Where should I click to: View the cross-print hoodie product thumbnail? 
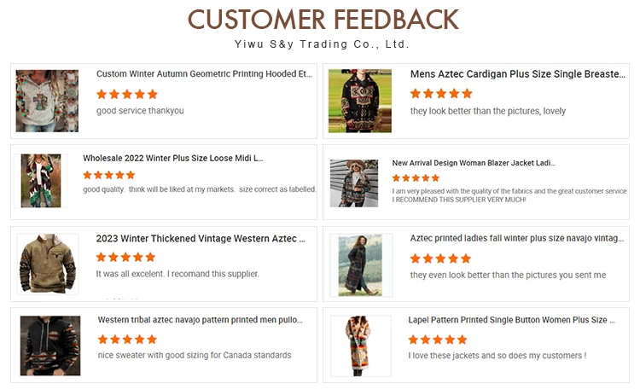click(x=47, y=101)
